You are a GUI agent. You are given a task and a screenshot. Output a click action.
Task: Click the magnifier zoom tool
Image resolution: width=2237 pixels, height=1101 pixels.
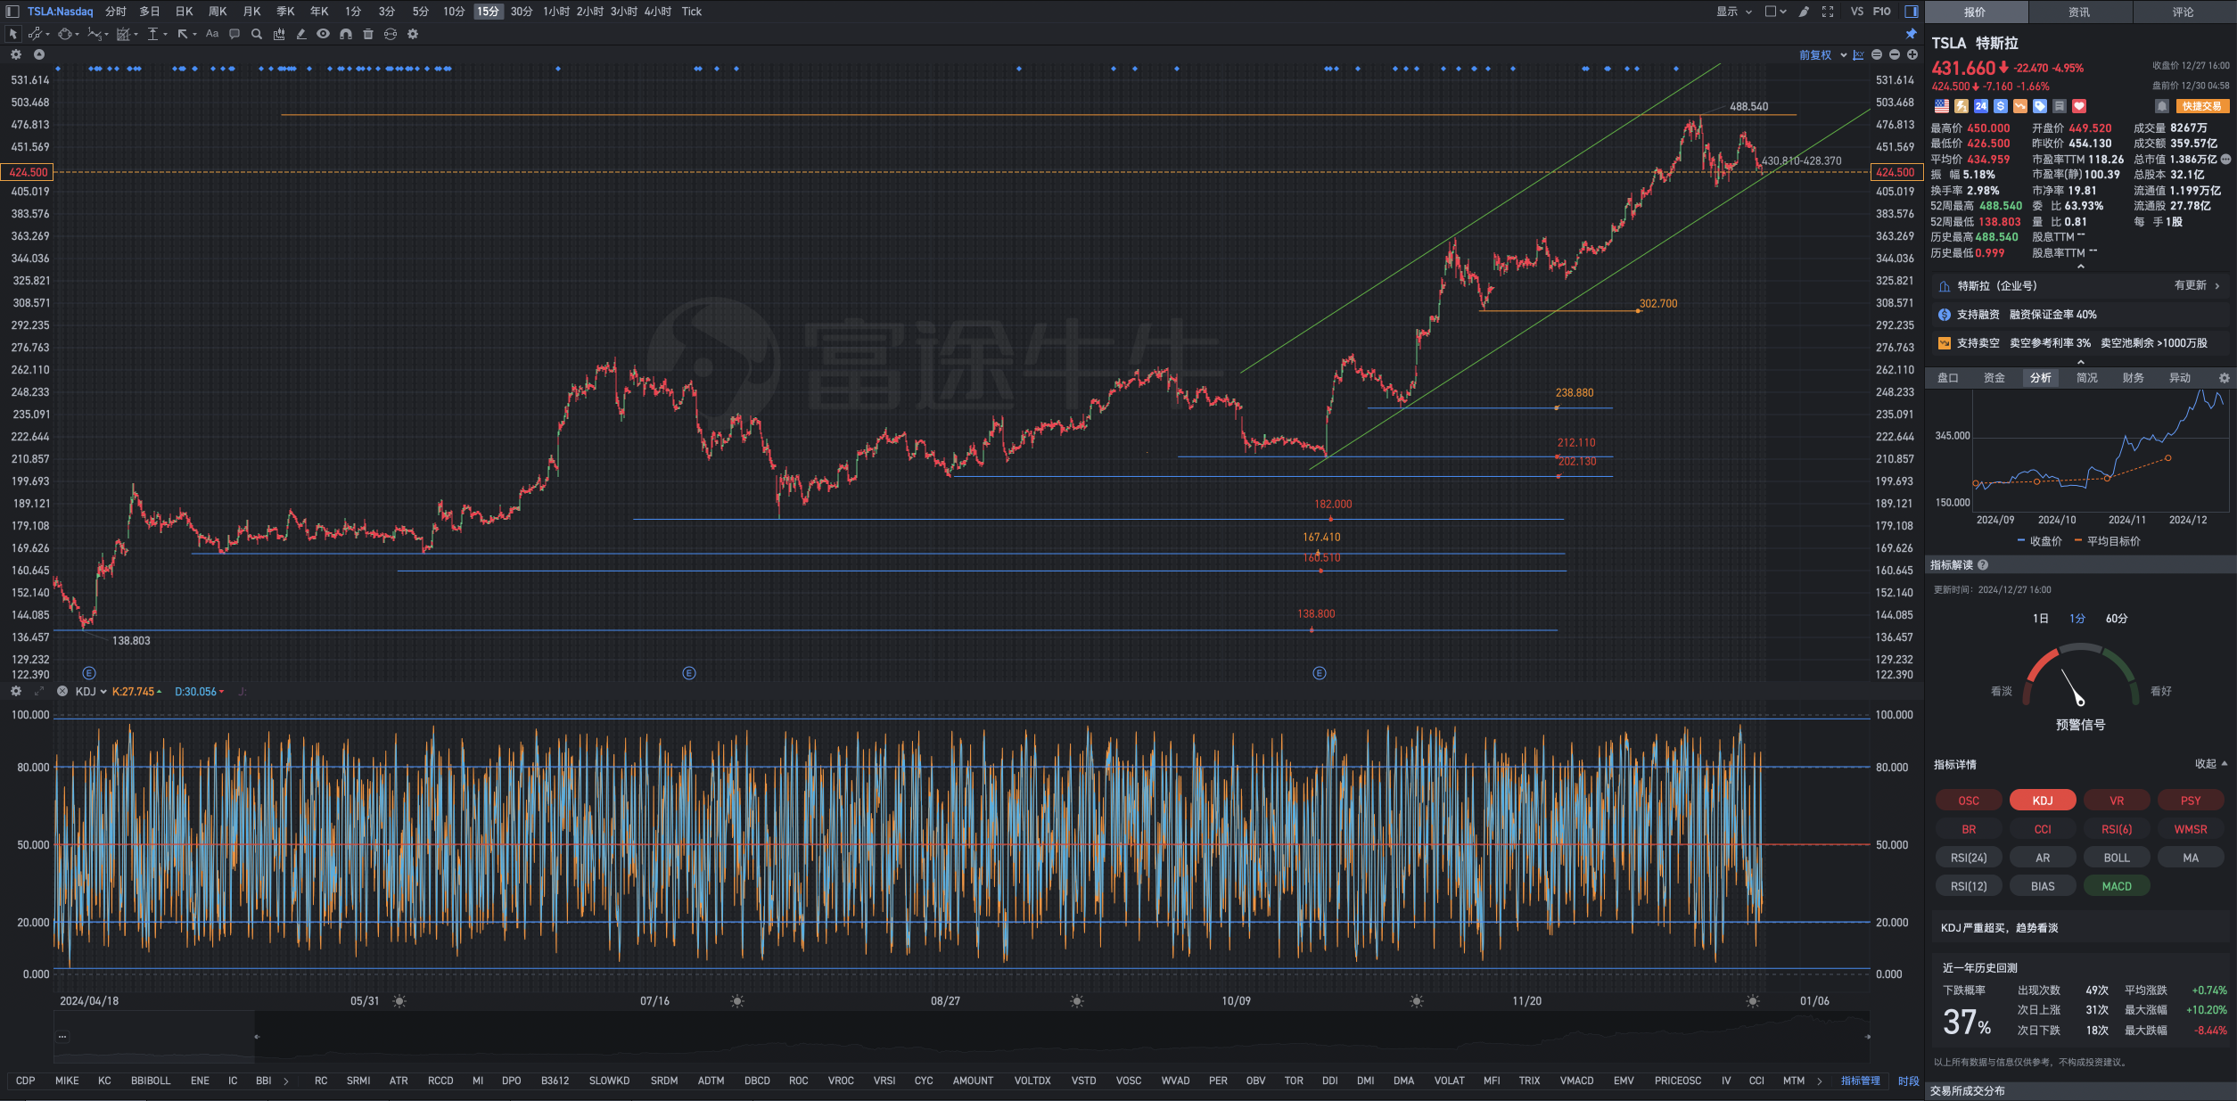click(257, 34)
